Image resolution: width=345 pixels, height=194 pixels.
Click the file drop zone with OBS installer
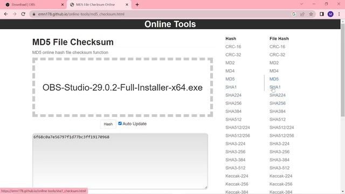122,87
